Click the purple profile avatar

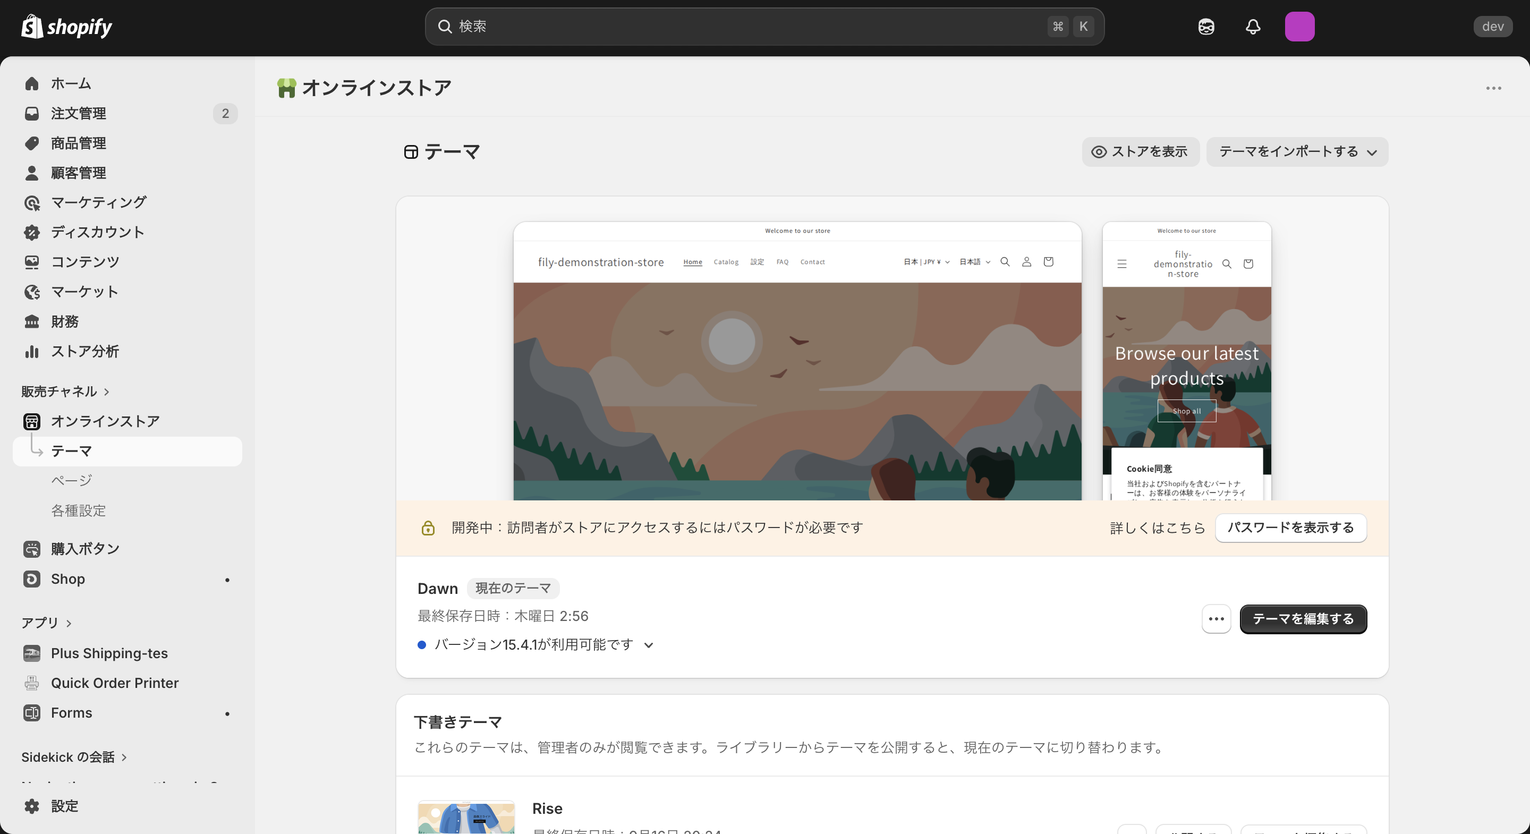pyautogui.click(x=1299, y=27)
